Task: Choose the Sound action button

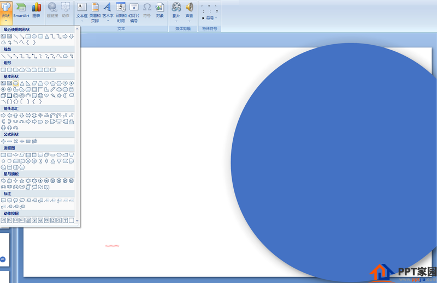Action: pyautogui.click(x=59, y=220)
